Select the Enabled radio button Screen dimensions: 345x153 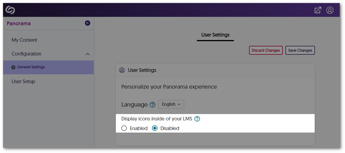[124, 128]
